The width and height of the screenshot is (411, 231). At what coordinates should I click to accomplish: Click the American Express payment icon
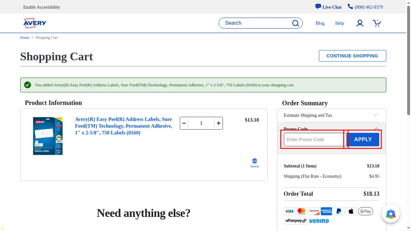click(x=326, y=211)
